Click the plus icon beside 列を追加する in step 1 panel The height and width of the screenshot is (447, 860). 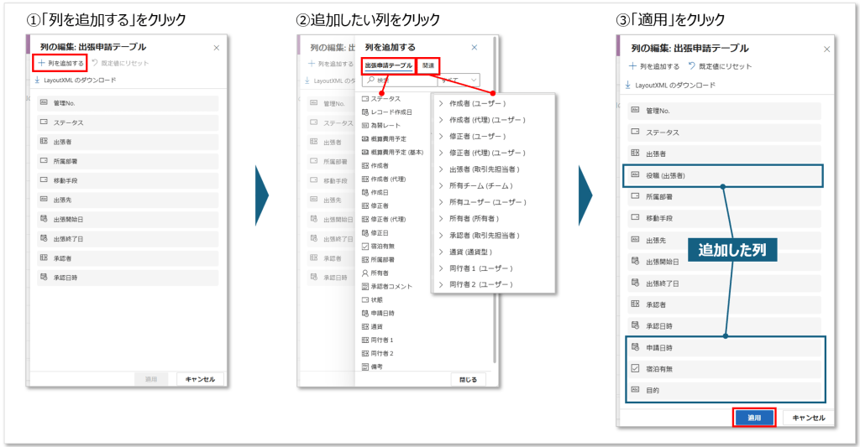coord(41,63)
